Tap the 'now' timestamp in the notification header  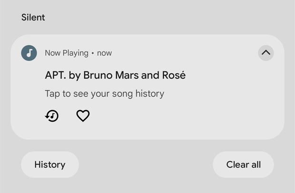104,53
